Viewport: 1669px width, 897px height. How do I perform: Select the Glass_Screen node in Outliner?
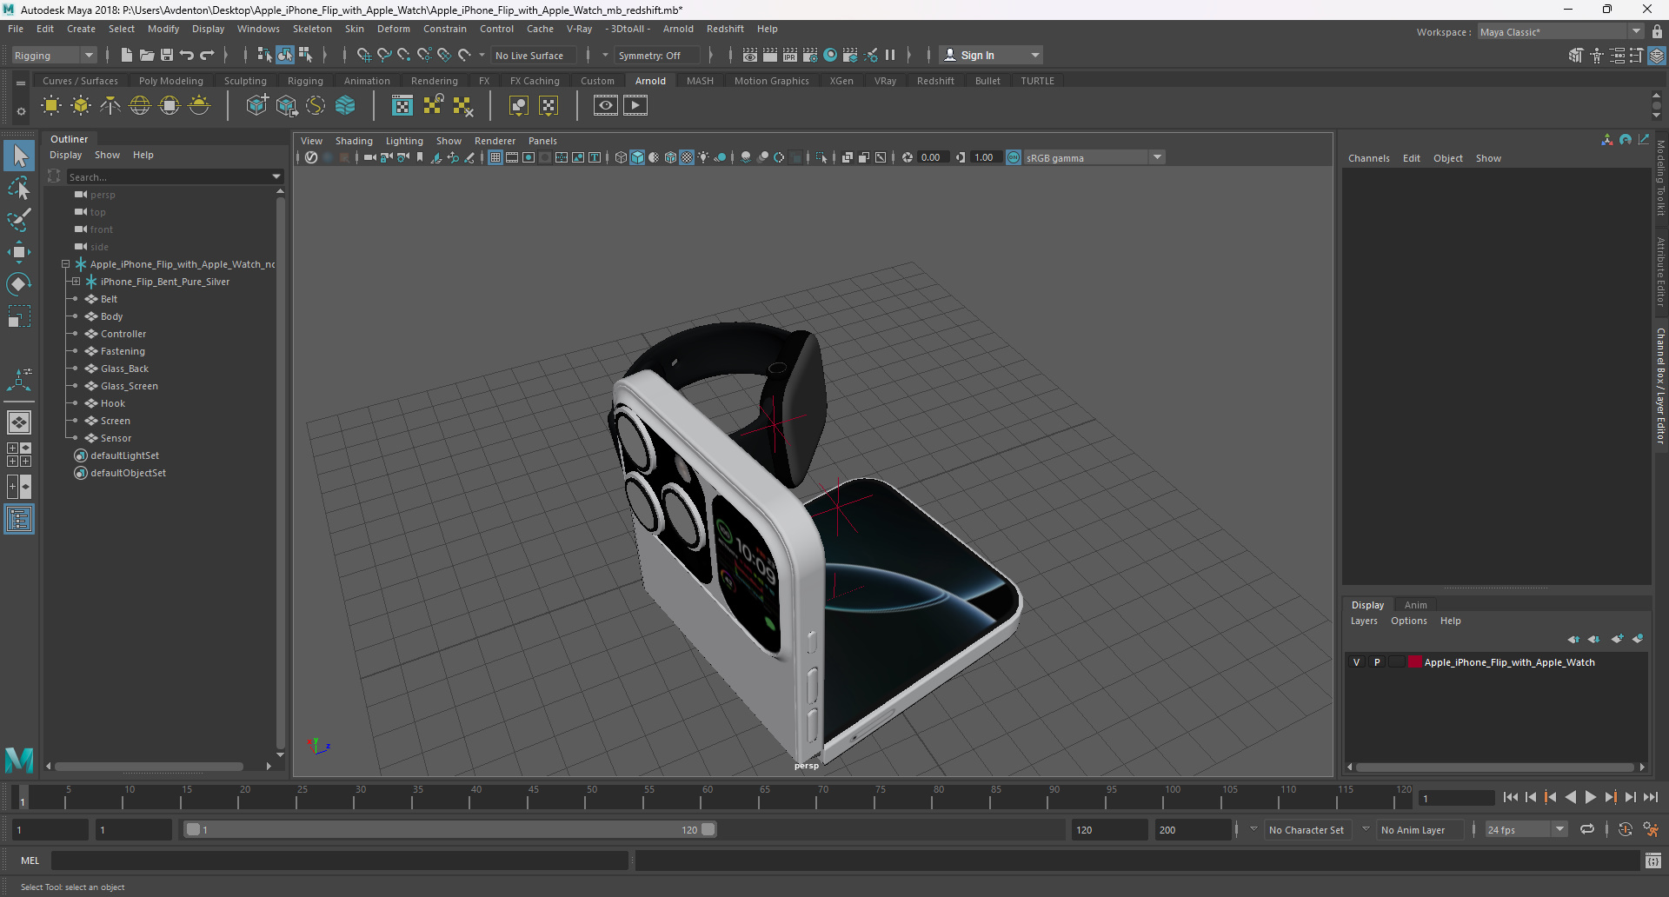point(130,386)
